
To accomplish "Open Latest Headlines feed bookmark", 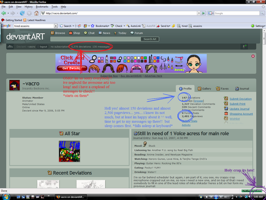I will pos(34,20).
